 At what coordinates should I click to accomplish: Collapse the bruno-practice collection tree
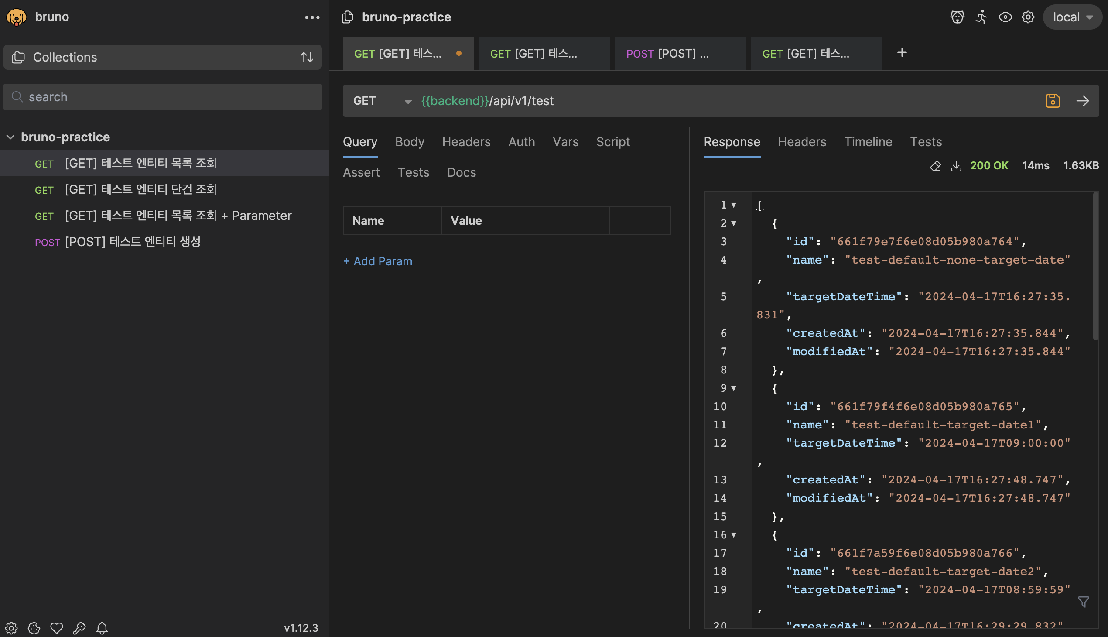10,137
